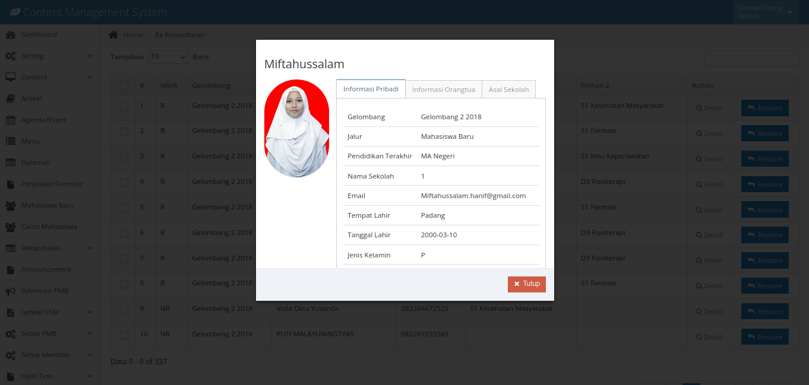Screen dimensions: 809x385
Task: Click the Artikel book icon
Action: point(11,98)
